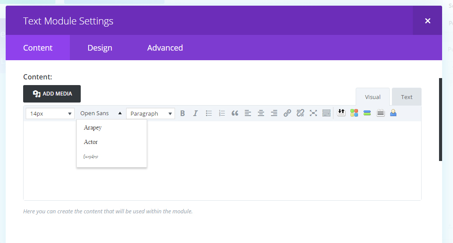Insert a numbered list
Screen dimensions: 453x243
point(222,113)
